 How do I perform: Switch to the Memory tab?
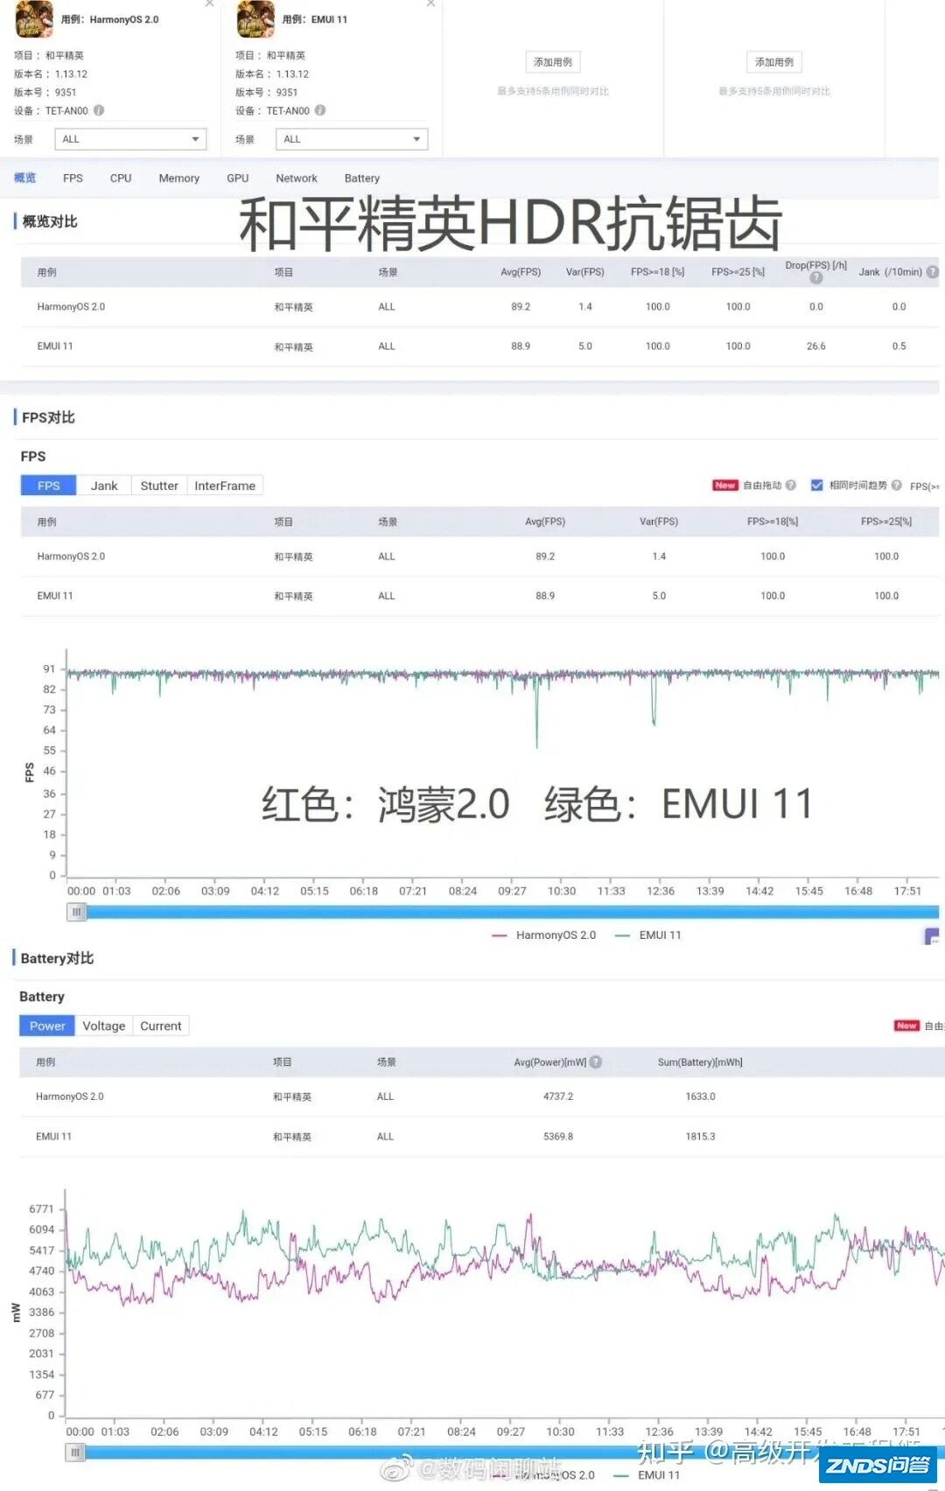coord(178,178)
